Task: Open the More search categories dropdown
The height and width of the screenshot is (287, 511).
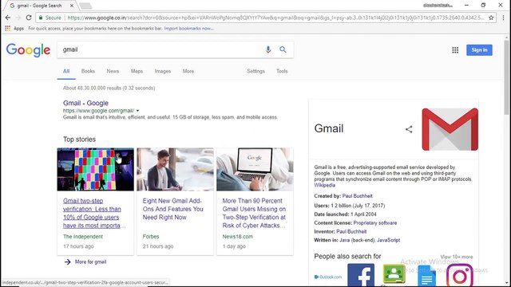Action: coord(188,71)
